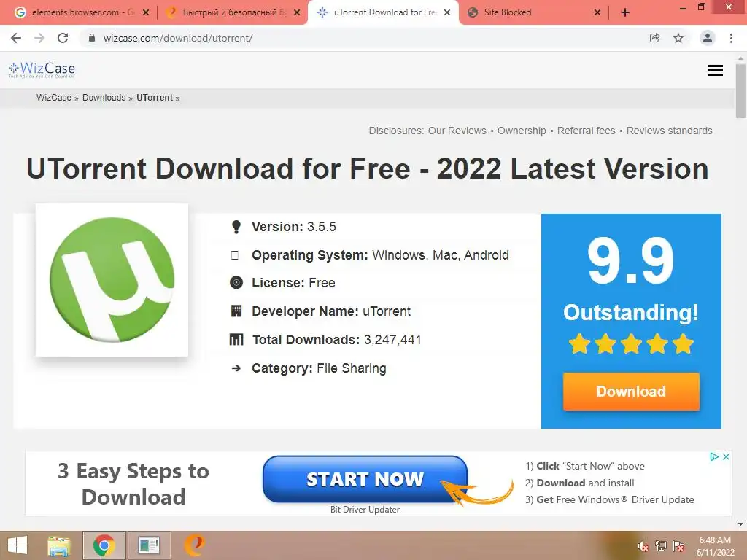This screenshot has height=560, width=747.
Task: Click the page heading UTorrent Download for Free
Action: [368, 168]
